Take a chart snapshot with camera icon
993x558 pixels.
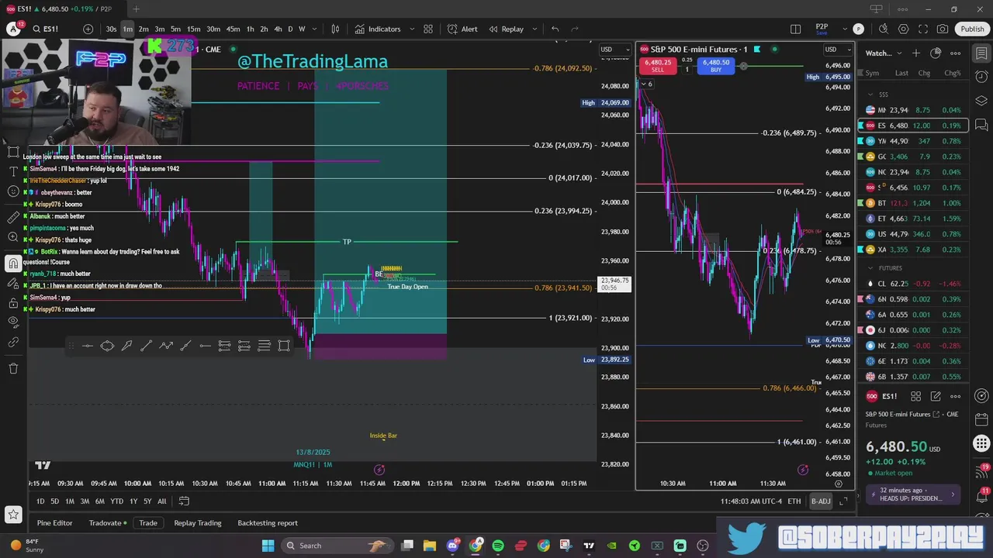coord(943,29)
